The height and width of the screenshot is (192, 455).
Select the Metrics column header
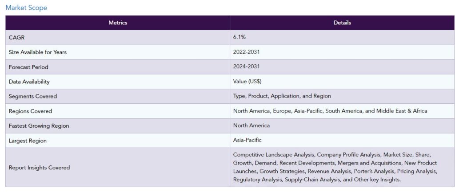click(x=118, y=23)
